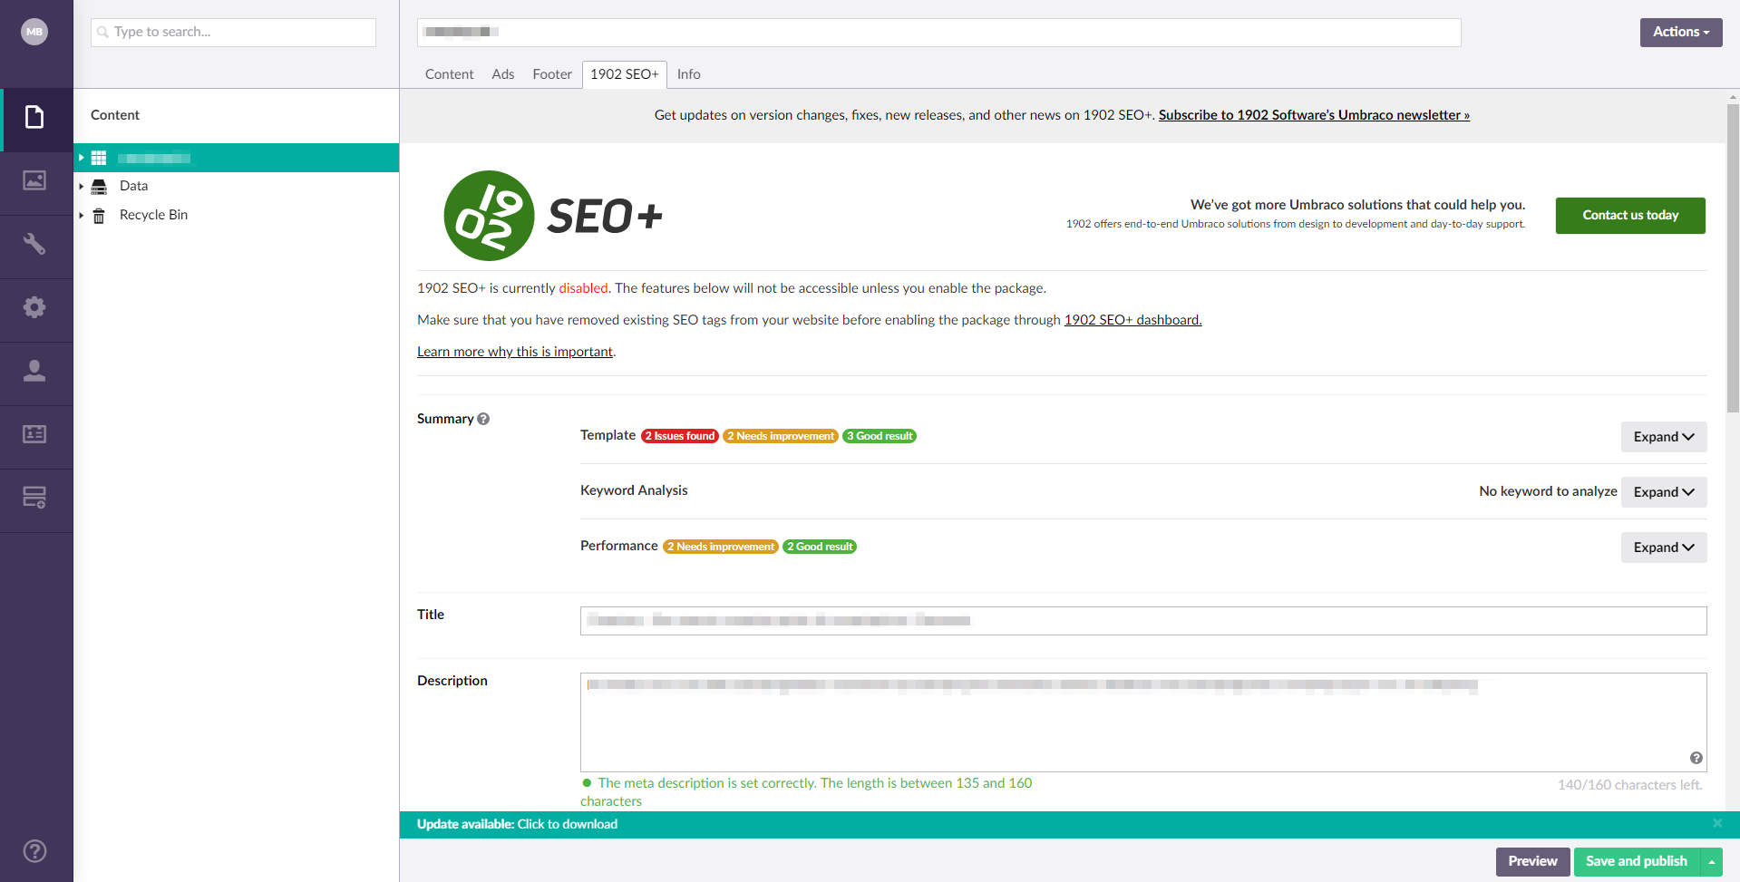Switch to the Info tab
Viewport: 1740px width, 882px height.
pos(689,74)
